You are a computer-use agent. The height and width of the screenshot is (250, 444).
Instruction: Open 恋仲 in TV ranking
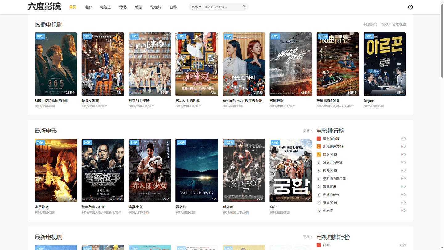point(326,245)
